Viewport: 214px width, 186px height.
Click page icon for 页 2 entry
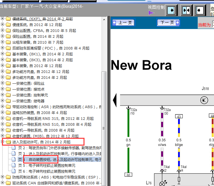(14, 148)
